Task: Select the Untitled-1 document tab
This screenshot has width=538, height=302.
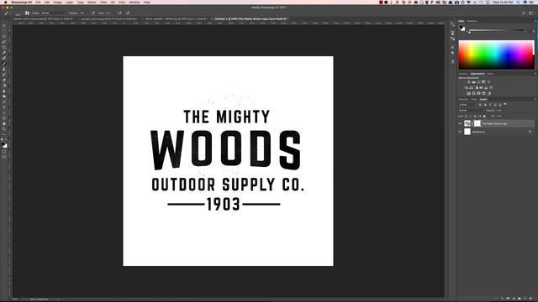Action: pos(251,18)
